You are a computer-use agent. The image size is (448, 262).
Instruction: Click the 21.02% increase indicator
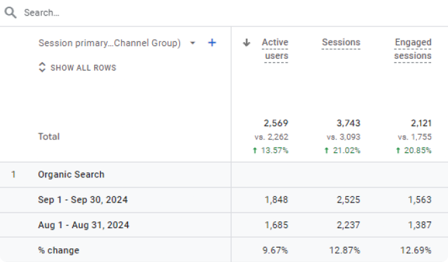342,150
